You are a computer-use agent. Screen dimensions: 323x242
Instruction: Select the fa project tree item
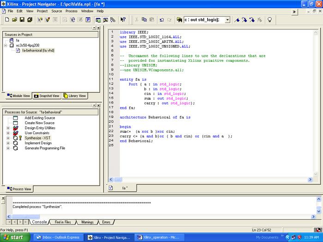pos(18,41)
